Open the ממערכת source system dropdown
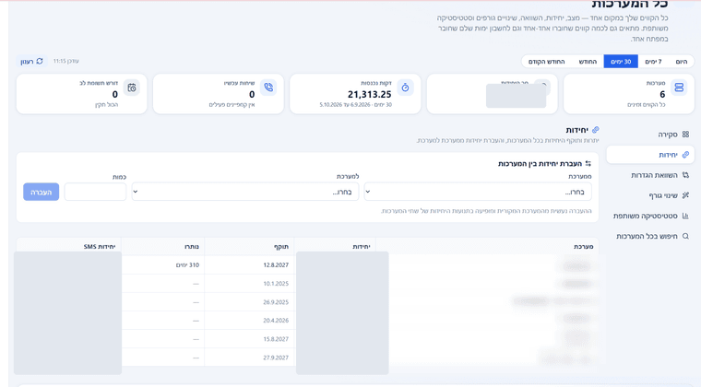 478,192
